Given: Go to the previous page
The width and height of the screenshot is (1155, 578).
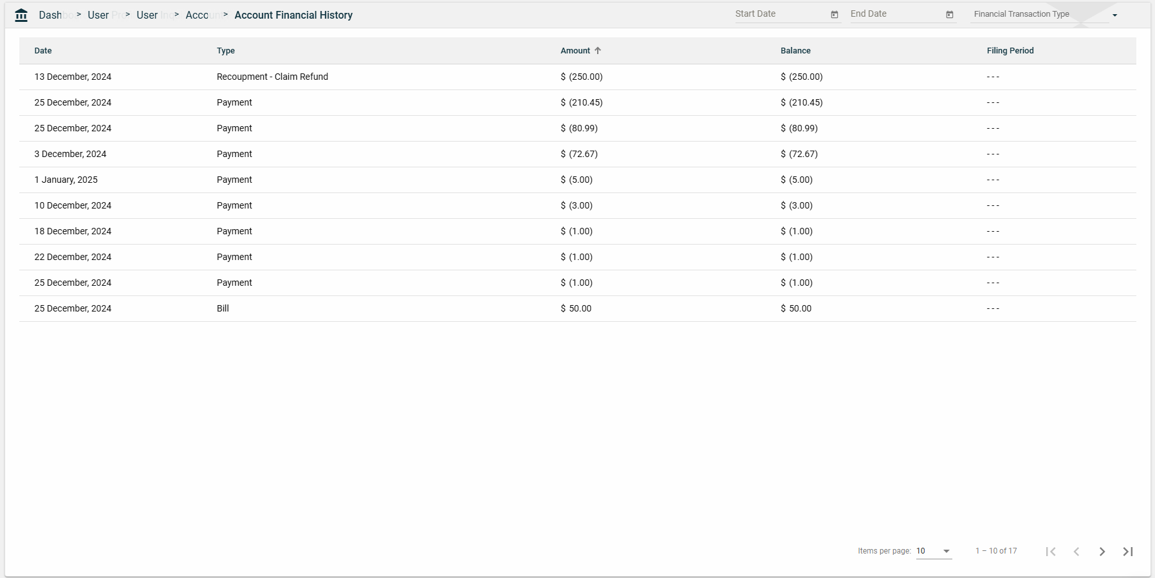Looking at the screenshot, I should pyautogui.click(x=1076, y=552).
